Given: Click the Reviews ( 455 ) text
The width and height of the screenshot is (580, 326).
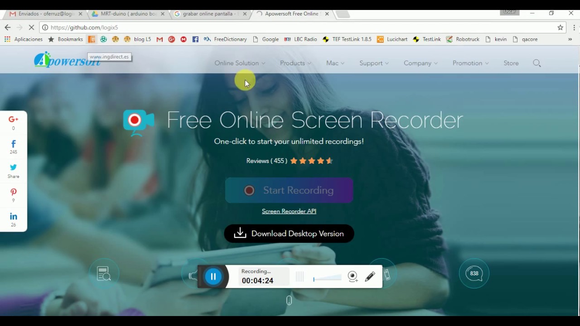Looking at the screenshot, I should pyautogui.click(x=266, y=161).
